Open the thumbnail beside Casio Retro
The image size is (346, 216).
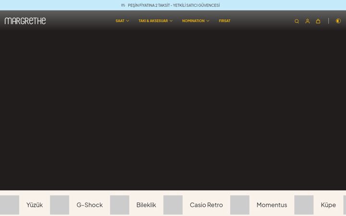coord(173,205)
